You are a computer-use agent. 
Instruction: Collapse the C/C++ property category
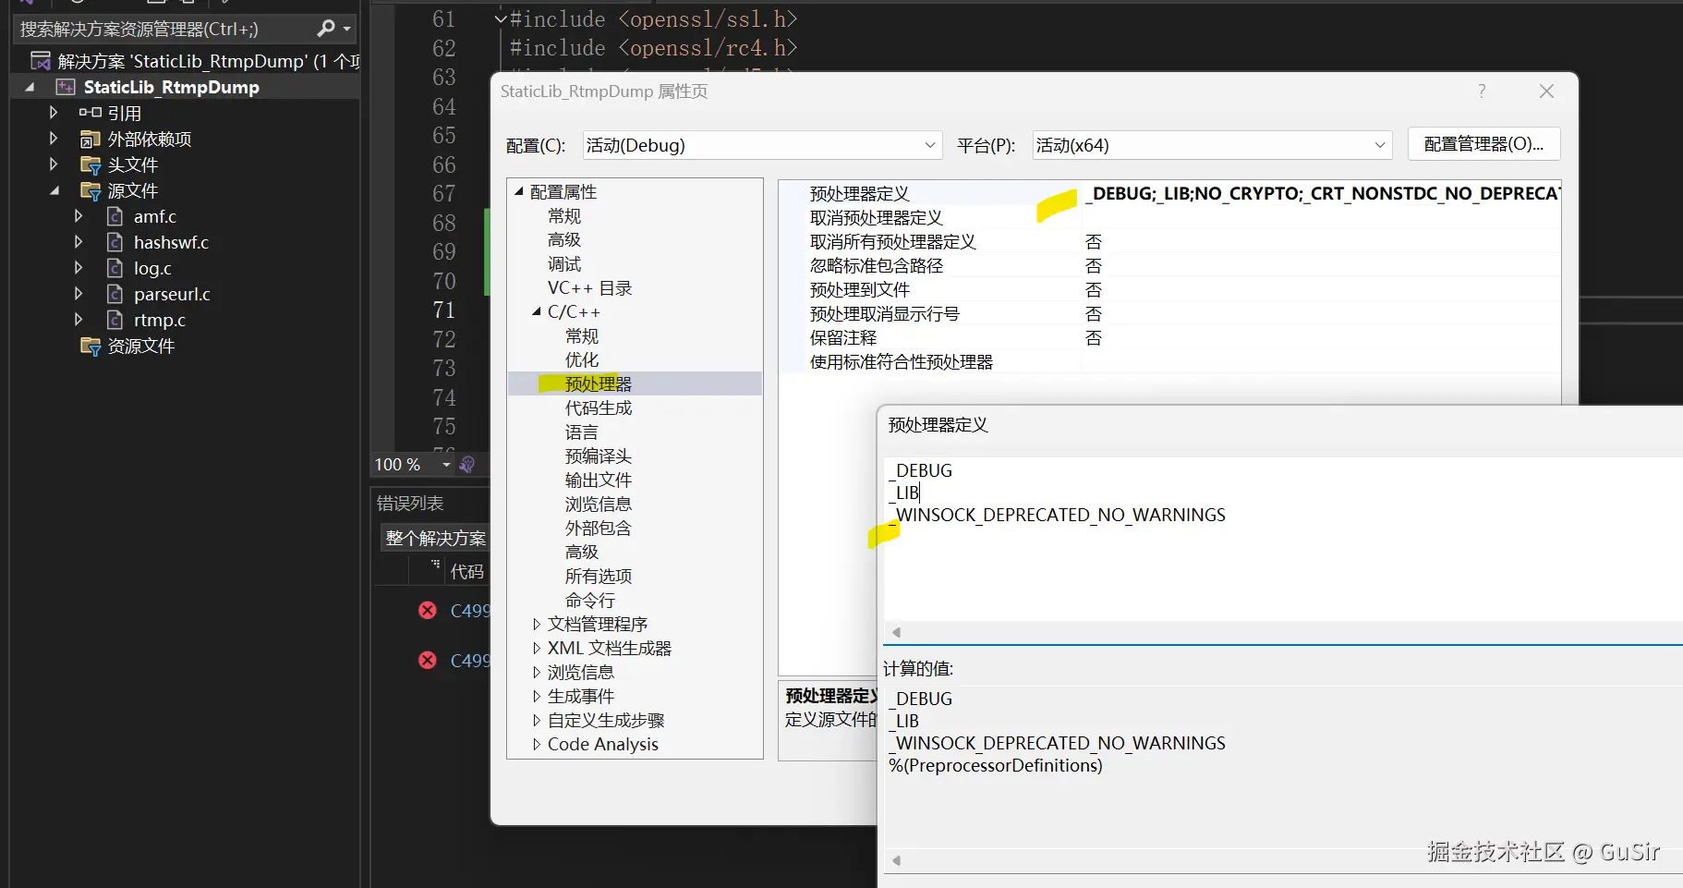[537, 312]
